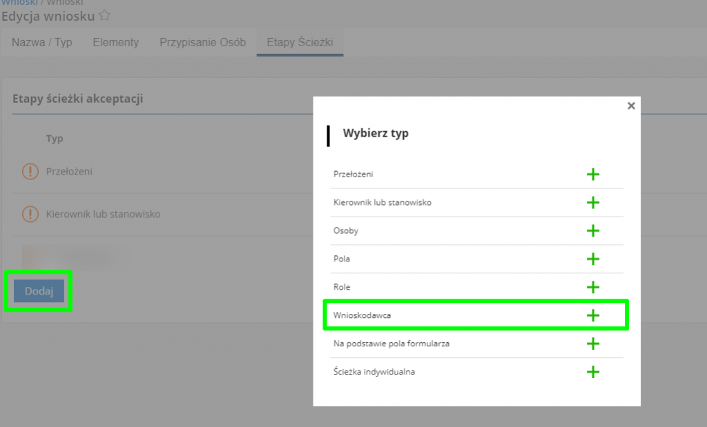Select Kierownik lub stanowisko in dialog list
The image size is (707, 427).
click(x=382, y=203)
